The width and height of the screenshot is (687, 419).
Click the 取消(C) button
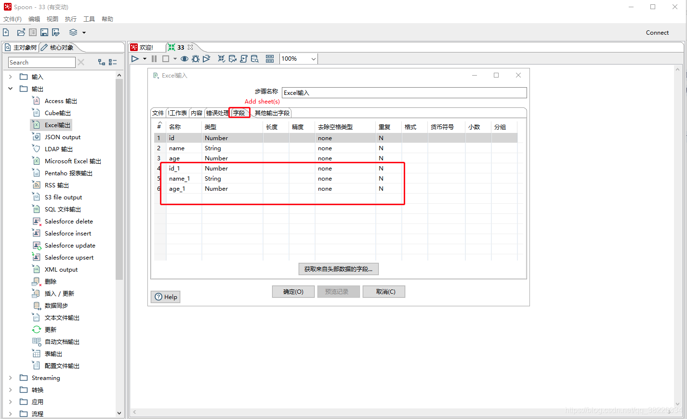pos(384,291)
